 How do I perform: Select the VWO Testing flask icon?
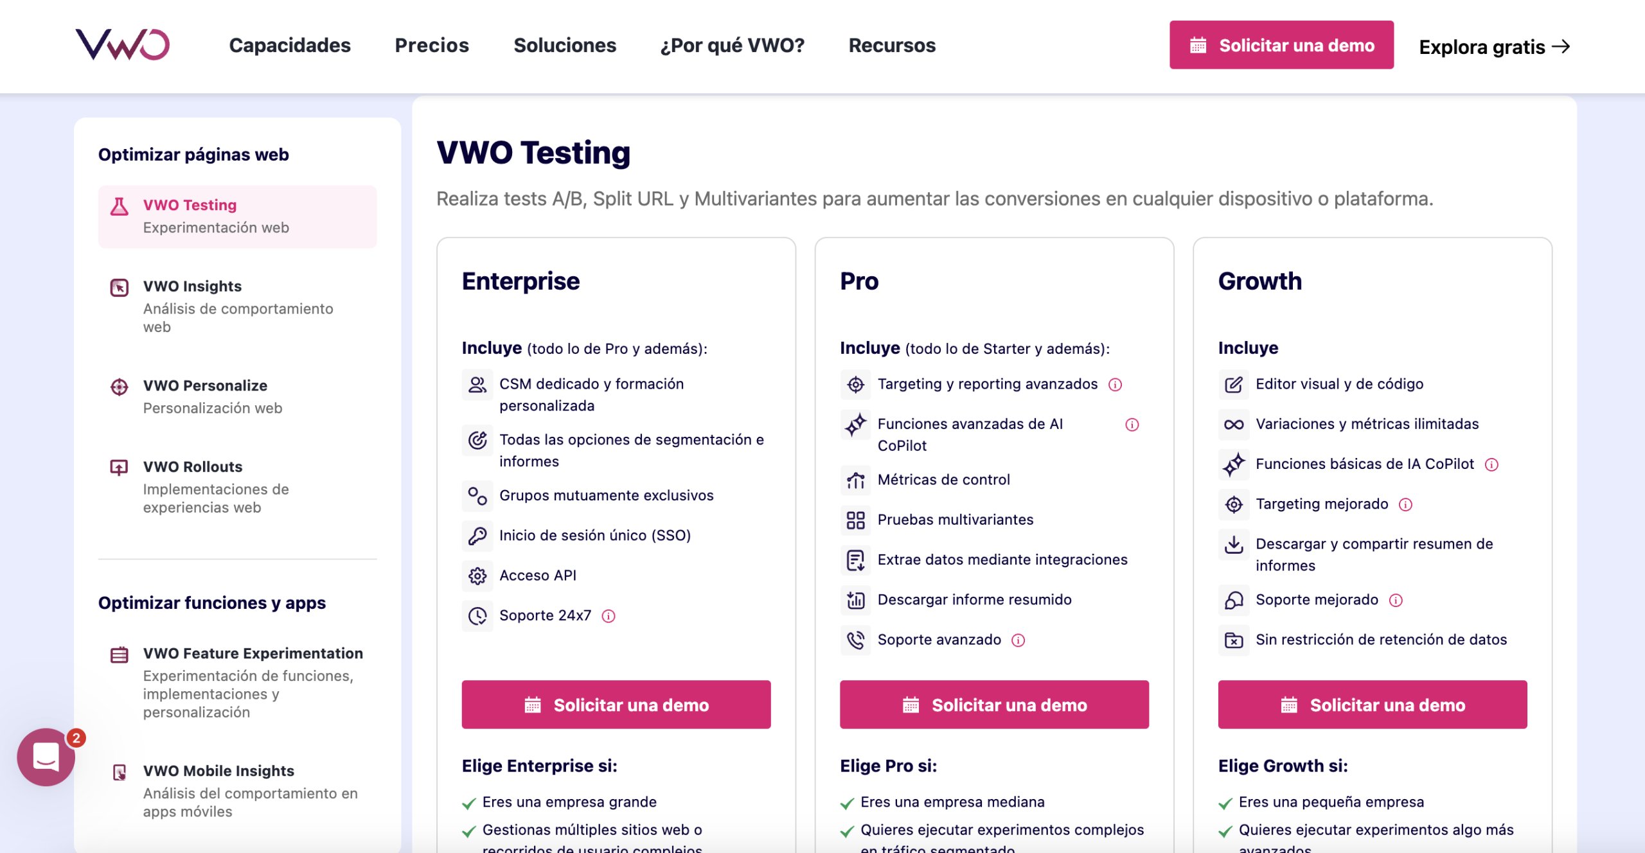click(x=120, y=205)
